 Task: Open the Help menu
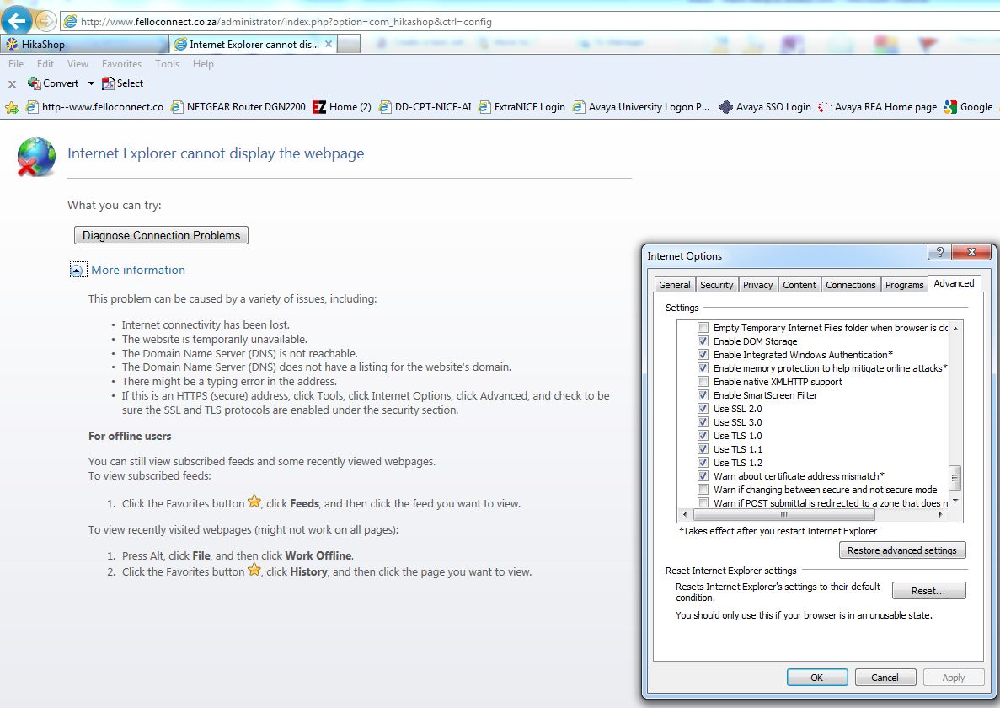203,64
